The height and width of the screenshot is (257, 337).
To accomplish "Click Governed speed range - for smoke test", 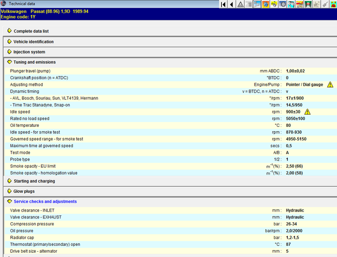I will (x=47, y=139).
